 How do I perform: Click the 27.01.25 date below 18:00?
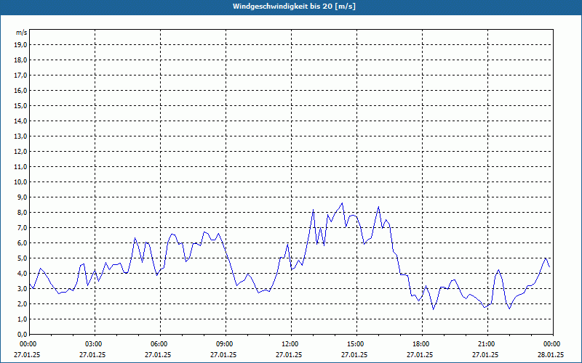(420, 354)
